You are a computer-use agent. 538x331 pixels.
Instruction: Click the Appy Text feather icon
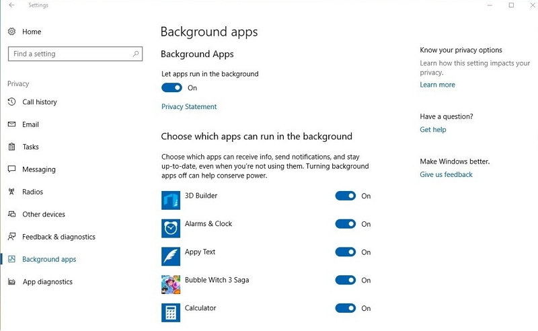click(x=171, y=256)
